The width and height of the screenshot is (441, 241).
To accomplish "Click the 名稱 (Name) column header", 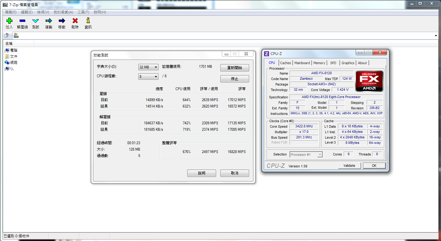I will pyautogui.click(x=18, y=44).
